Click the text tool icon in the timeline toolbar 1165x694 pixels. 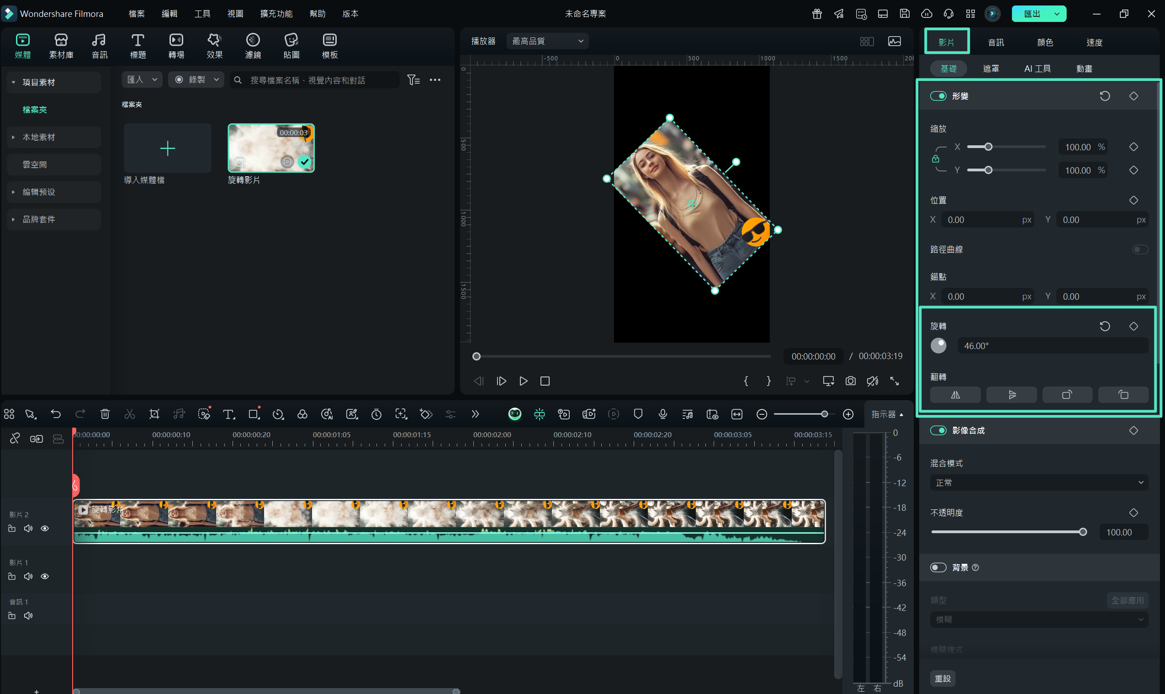pos(228,414)
